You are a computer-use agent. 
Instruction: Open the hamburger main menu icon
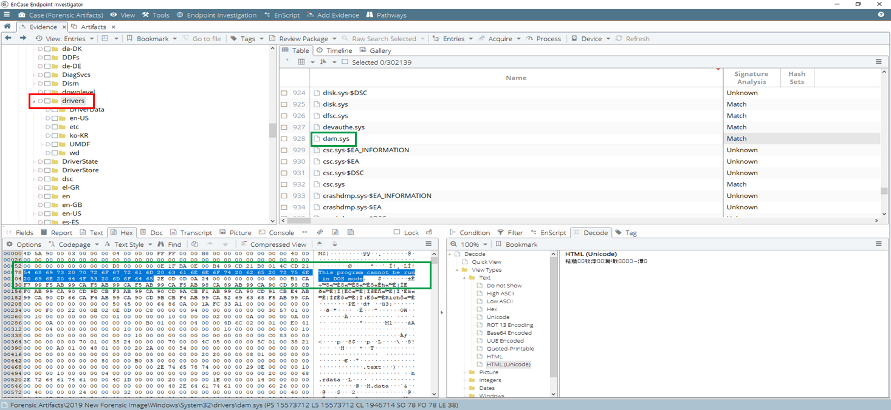(x=5, y=15)
